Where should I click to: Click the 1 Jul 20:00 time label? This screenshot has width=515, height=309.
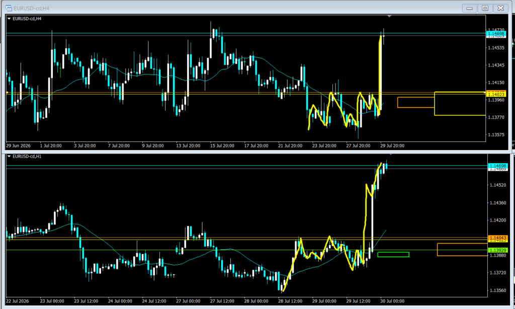(51, 145)
